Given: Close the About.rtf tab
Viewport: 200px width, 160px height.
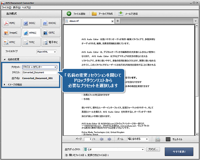Looking at the screenshot, I should click(112, 21).
